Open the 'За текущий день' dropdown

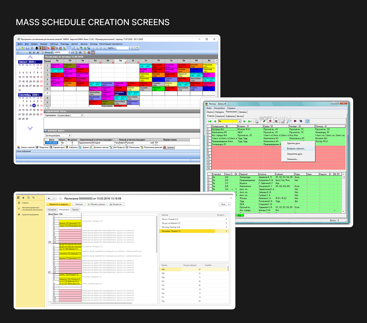[58, 135]
